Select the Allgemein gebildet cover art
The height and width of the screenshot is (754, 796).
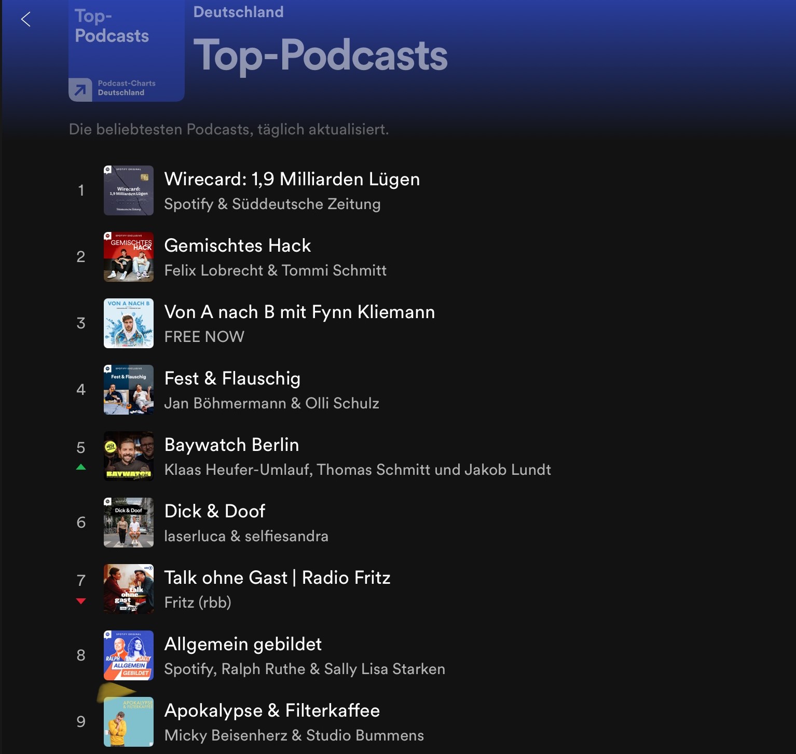(128, 655)
